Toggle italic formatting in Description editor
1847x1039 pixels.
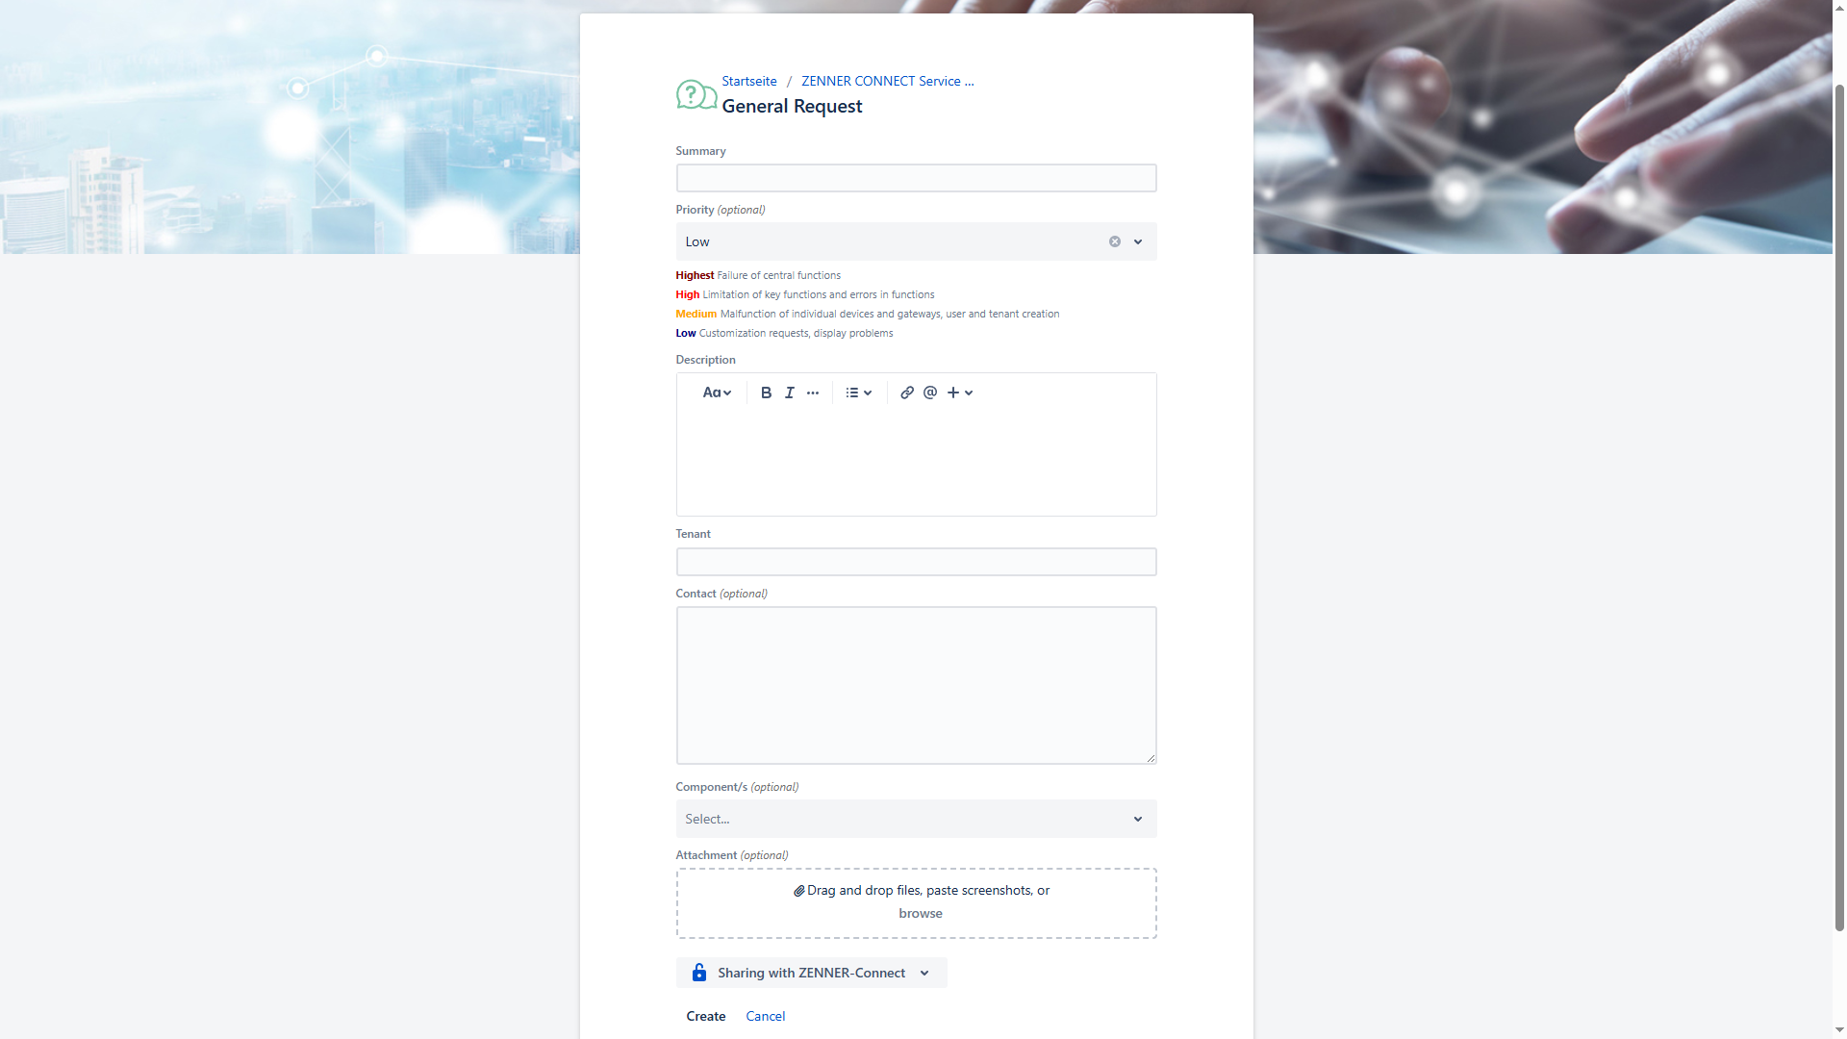coord(789,393)
